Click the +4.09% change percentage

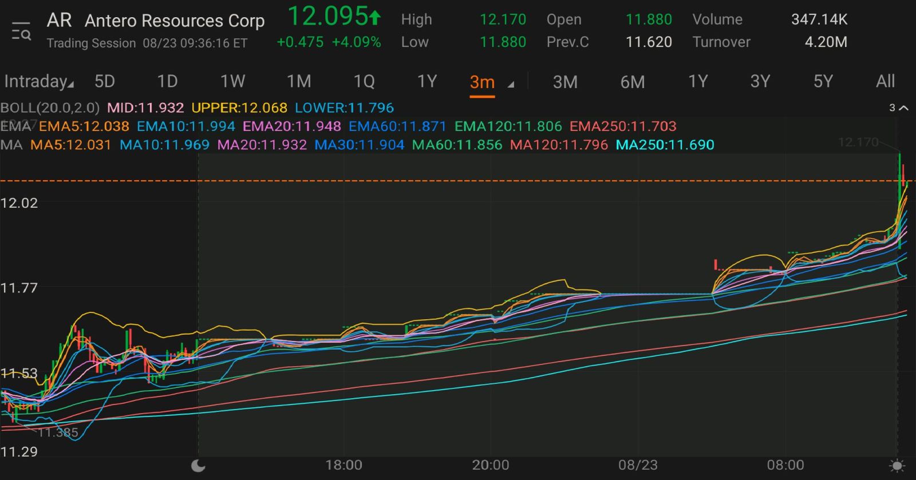point(357,42)
